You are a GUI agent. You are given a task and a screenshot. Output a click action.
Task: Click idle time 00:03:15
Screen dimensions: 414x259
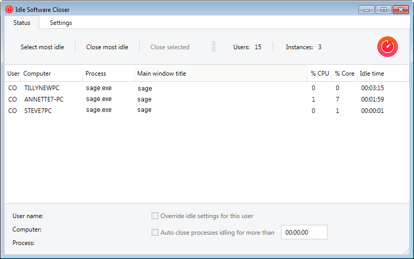click(372, 88)
